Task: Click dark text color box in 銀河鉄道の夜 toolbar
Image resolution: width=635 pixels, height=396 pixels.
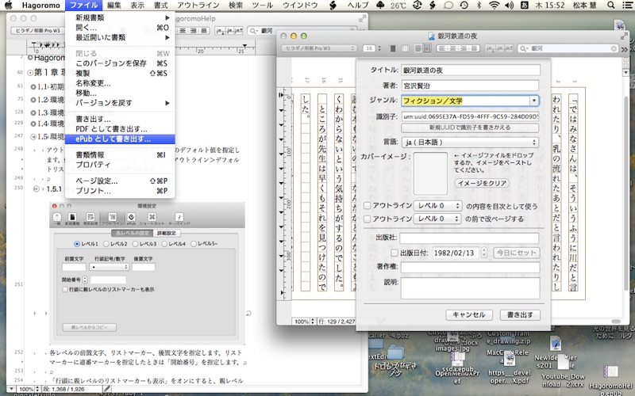Action: point(392,48)
